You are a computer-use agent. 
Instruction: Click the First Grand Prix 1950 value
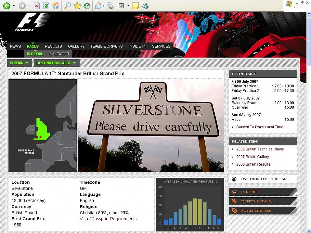16,225
